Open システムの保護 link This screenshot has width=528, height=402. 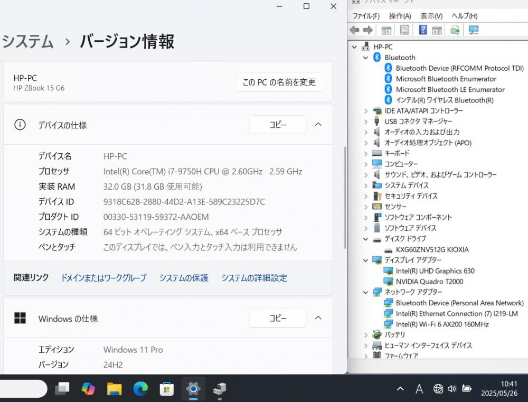184,278
